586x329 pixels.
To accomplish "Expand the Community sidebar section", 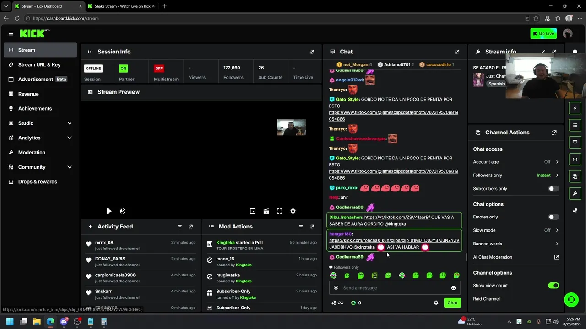I will click(x=40, y=167).
